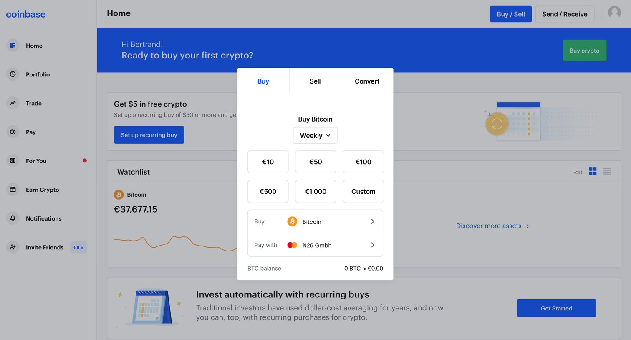Switch to the Buy tab
Viewport: 631px width, 340px height.
point(263,81)
